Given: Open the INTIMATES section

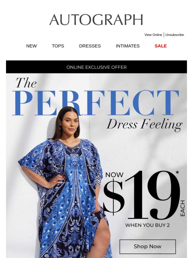Looking at the screenshot, I should [x=128, y=46].
